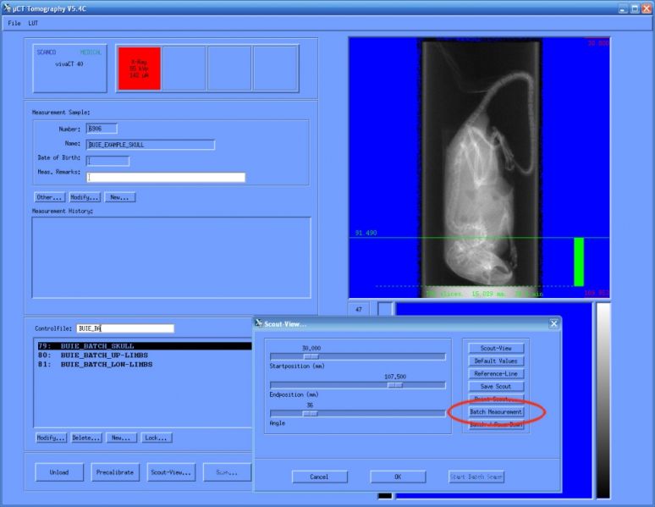The width and height of the screenshot is (655, 507).
Task: Click the µCT Tomography title bar icon
Action: coord(7,8)
